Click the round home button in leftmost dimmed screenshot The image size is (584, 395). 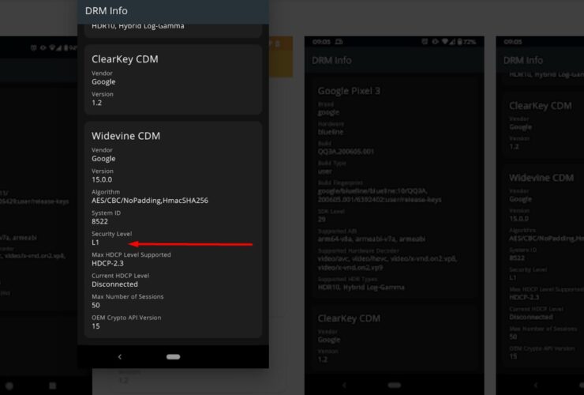pos(9,386)
